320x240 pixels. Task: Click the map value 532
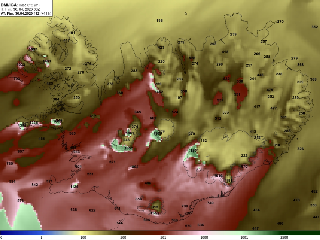point(226,79)
